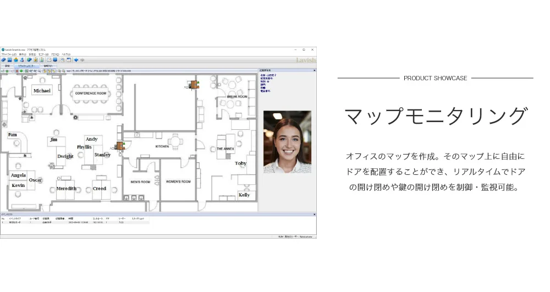Close the event list panel
The width and height of the screenshot is (550, 292).
click(x=315, y=214)
